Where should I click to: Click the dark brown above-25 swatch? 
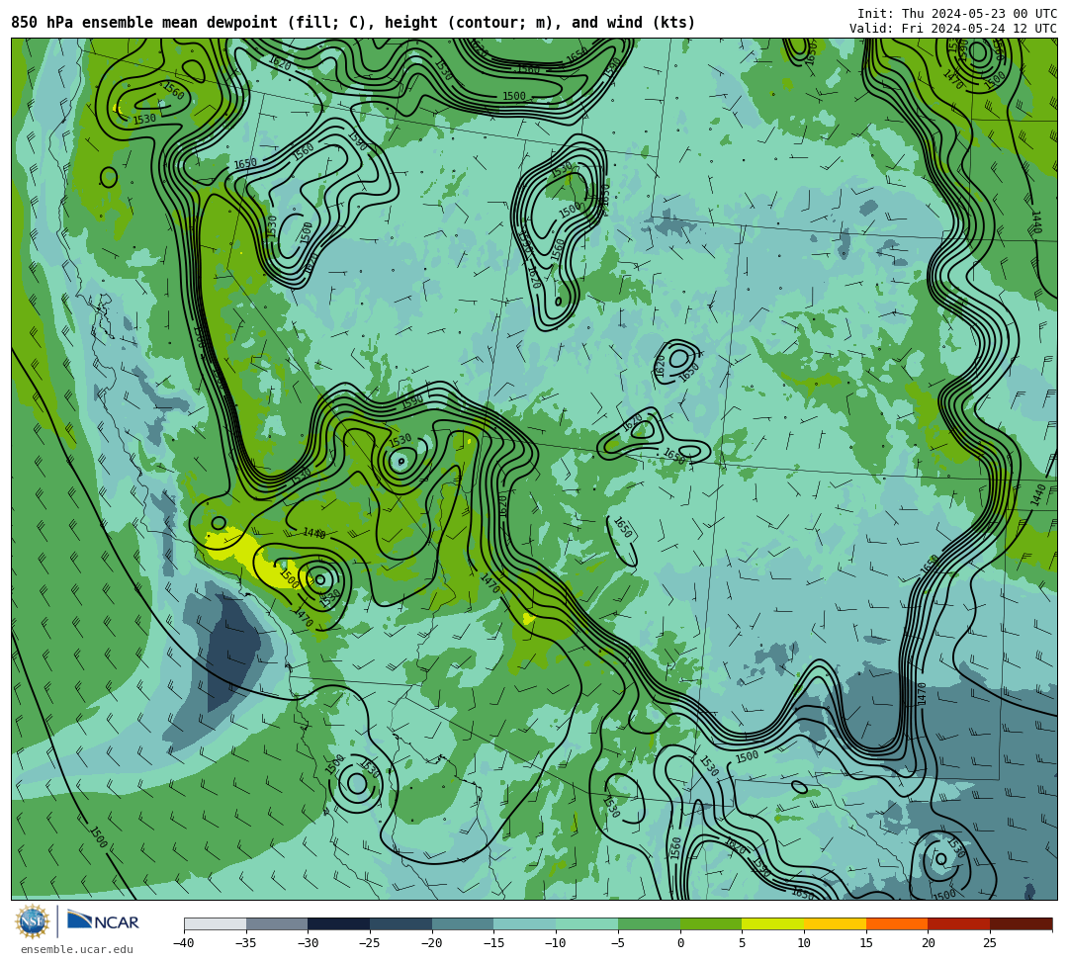[x=1021, y=923]
